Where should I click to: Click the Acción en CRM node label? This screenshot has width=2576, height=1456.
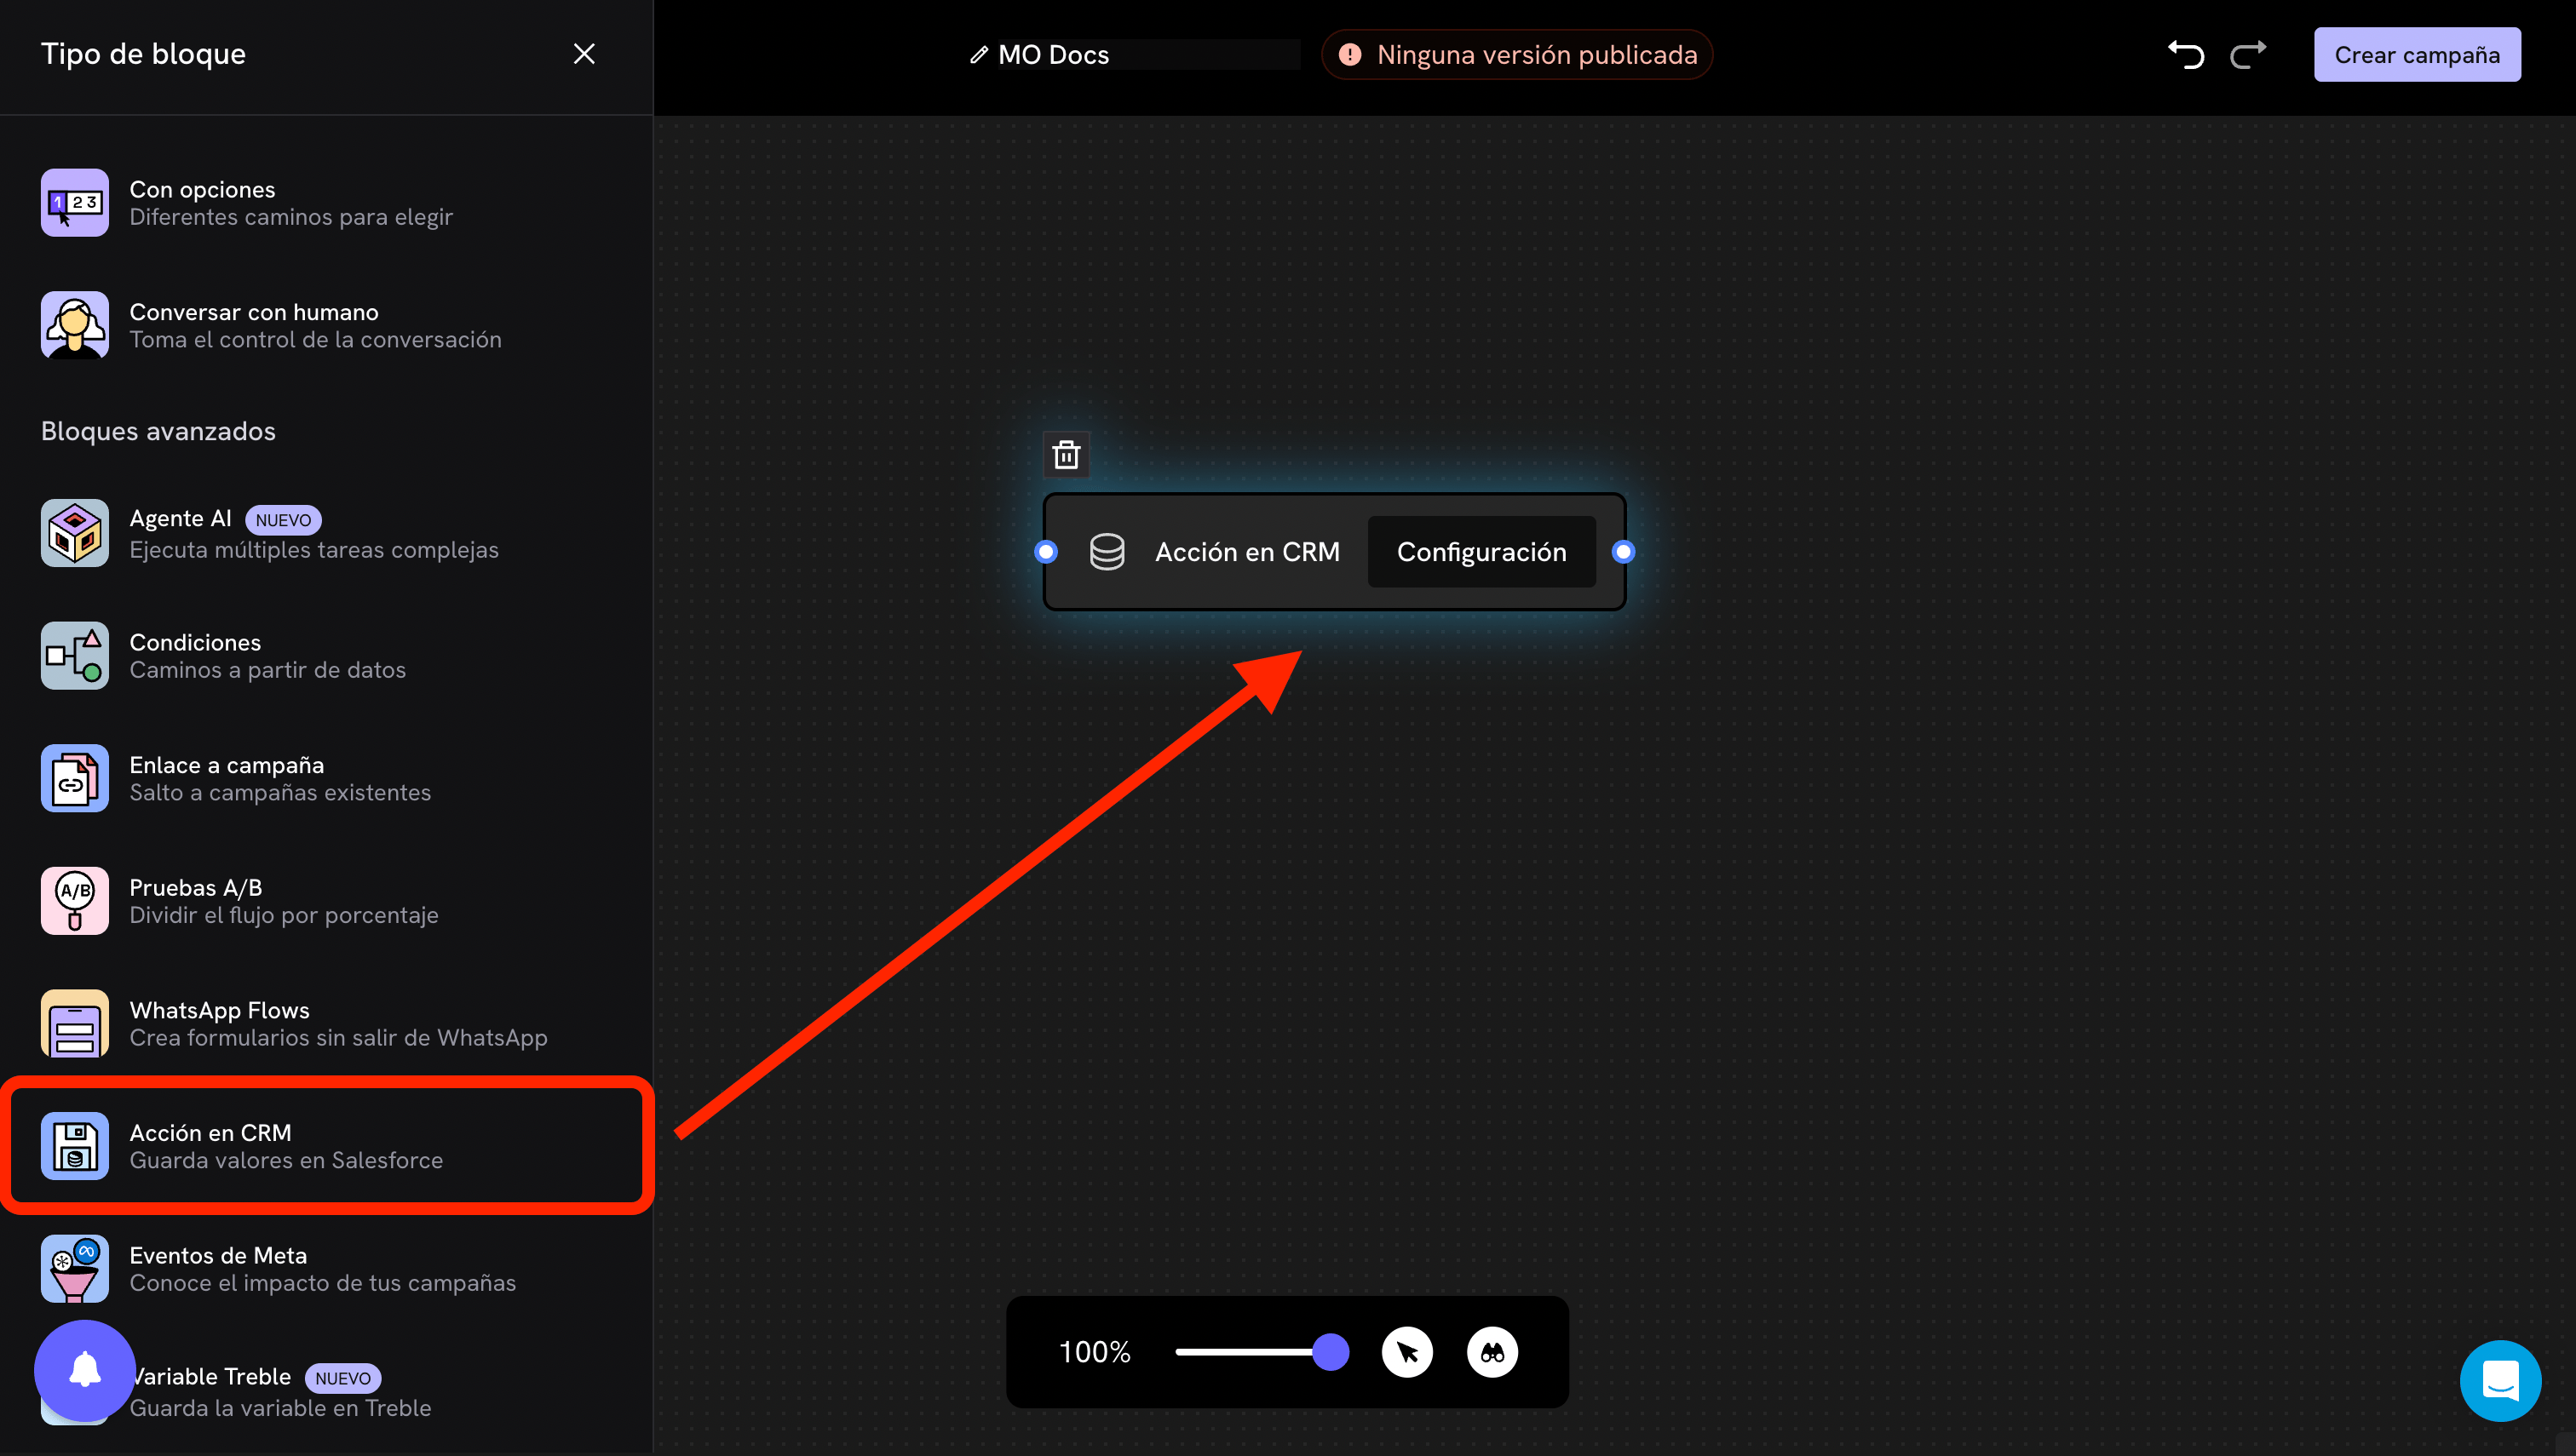pyautogui.click(x=1247, y=552)
